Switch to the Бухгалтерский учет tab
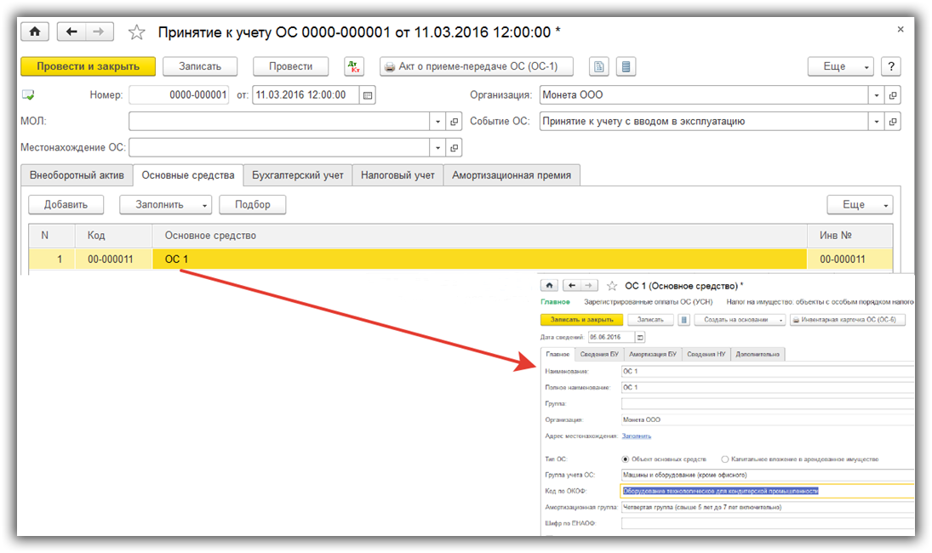This screenshot has width=932, height=553. tap(297, 175)
